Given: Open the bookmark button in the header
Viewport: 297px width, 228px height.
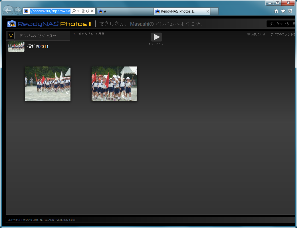Looking at the screenshot, I should [x=281, y=24].
